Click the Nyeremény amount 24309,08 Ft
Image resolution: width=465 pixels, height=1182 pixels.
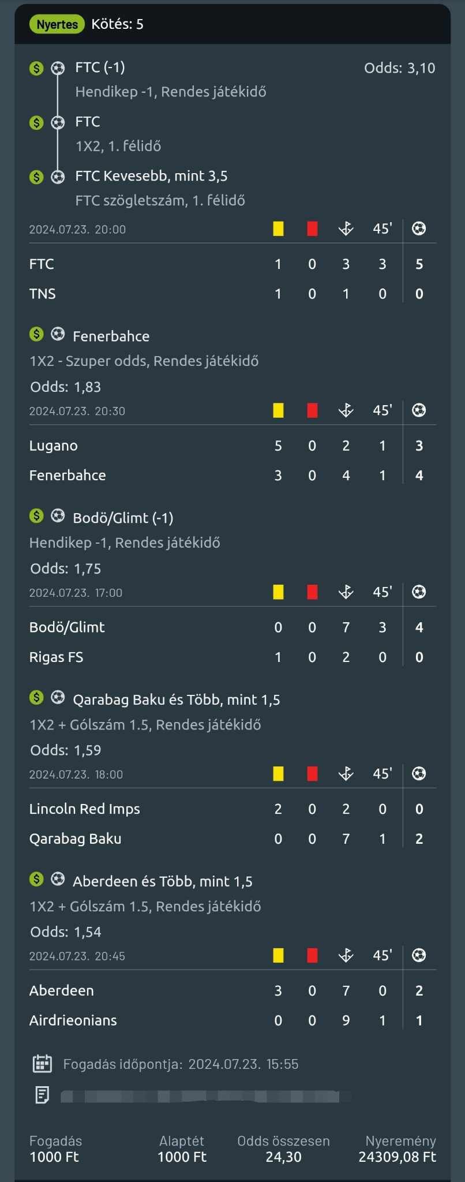pyautogui.click(x=397, y=1157)
